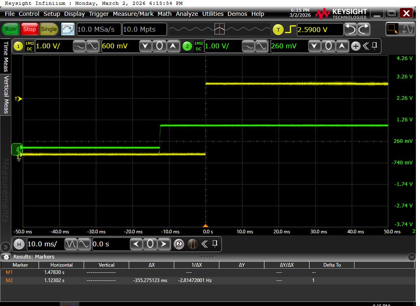Toggle channel 2 on or off
This screenshot has width=420, height=306.
tap(187, 46)
